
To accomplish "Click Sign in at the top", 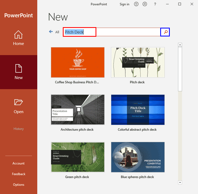I will 124,4.
